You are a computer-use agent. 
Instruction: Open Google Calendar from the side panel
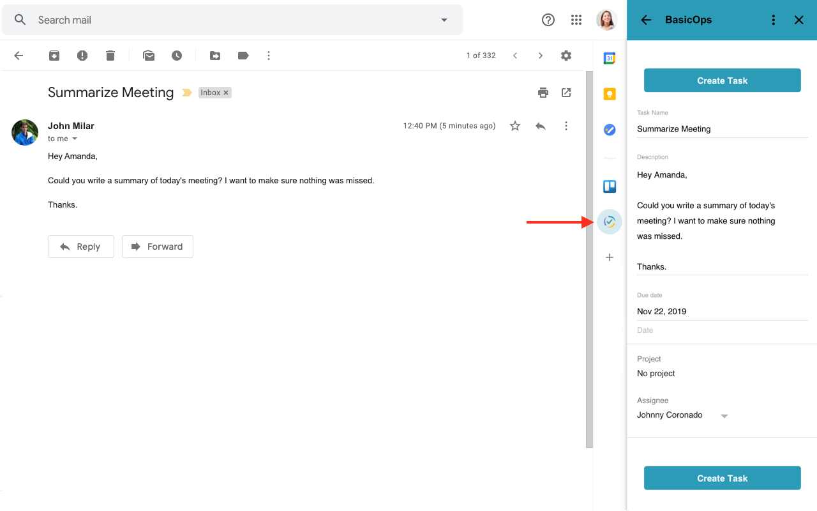point(610,58)
